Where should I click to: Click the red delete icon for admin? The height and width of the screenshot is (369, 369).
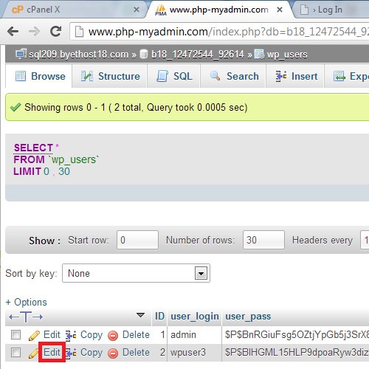pyautogui.click(x=113, y=336)
